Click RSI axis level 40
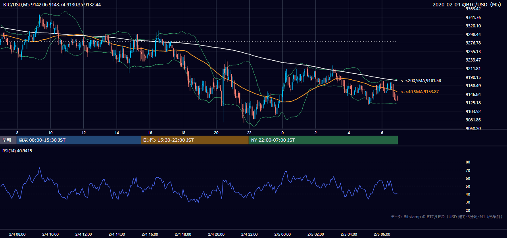Screen dimensions: 507x238 click(468, 194)
